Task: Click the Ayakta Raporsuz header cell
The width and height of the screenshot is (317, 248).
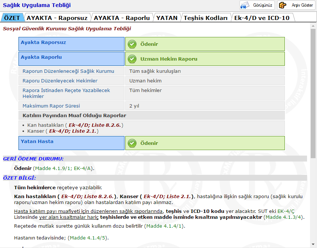Action: click(x=71, y=44)
